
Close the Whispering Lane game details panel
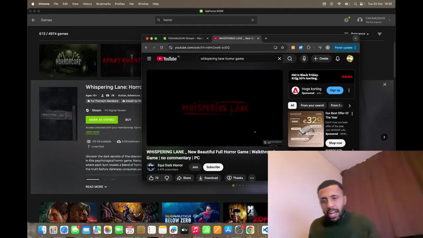385,84
